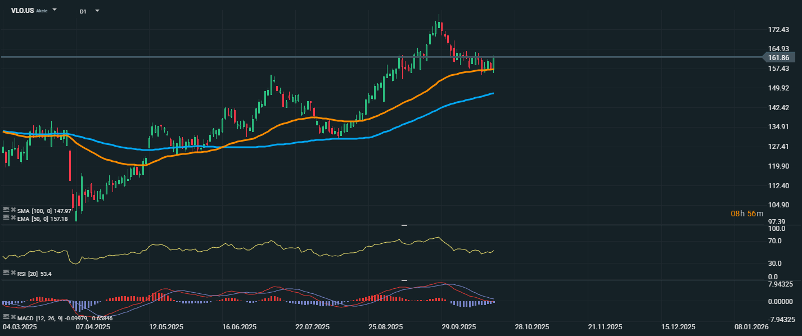The image size is (802, 336).
Task: Open settings icon for EMA indicator
Action: click(x=6, y=217)
